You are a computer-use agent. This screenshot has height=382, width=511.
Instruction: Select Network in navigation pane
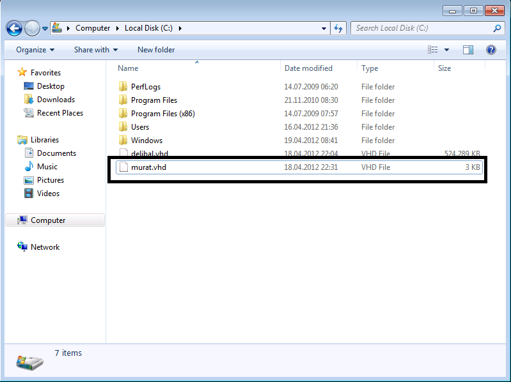click(45, 247)
